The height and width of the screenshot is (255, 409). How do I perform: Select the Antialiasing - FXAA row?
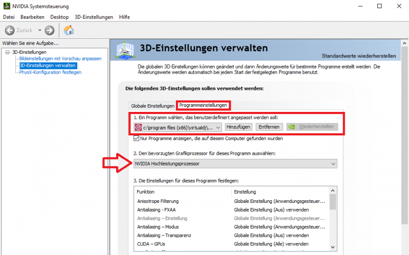(x=232, y=210)
